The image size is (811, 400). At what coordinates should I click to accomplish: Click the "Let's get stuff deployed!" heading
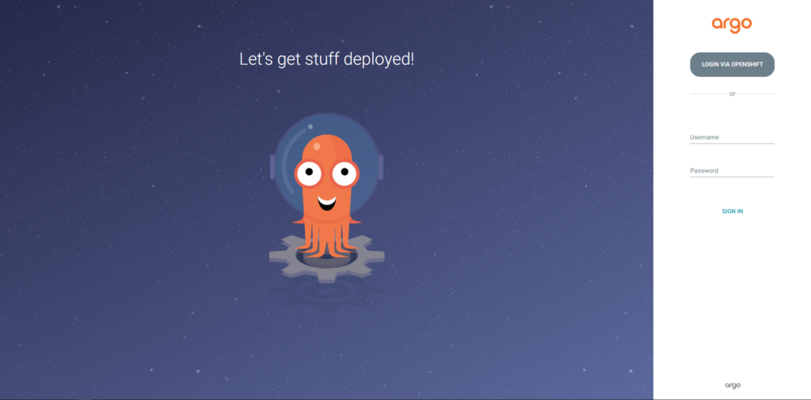pos(326,59)
